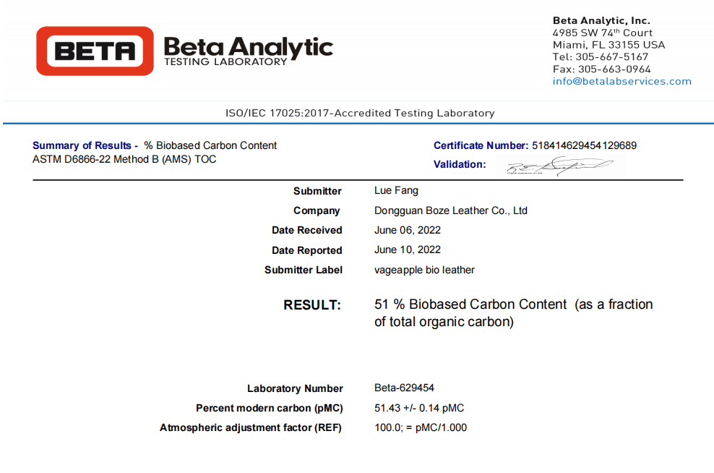Click the Beta Analytic Testing Laboratory wordmark
This screenshot has width=714, height=473.
coord(248,51)
